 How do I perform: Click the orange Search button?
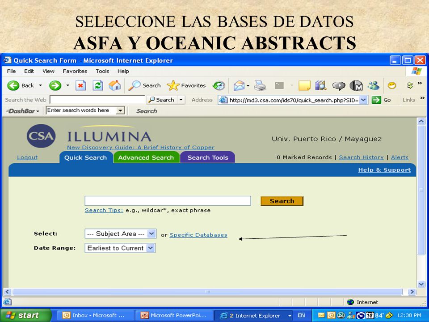tap(282, 201)
